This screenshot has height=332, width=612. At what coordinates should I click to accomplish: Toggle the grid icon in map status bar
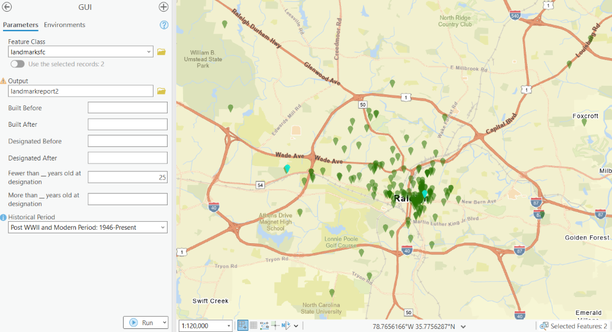point(253,326)
